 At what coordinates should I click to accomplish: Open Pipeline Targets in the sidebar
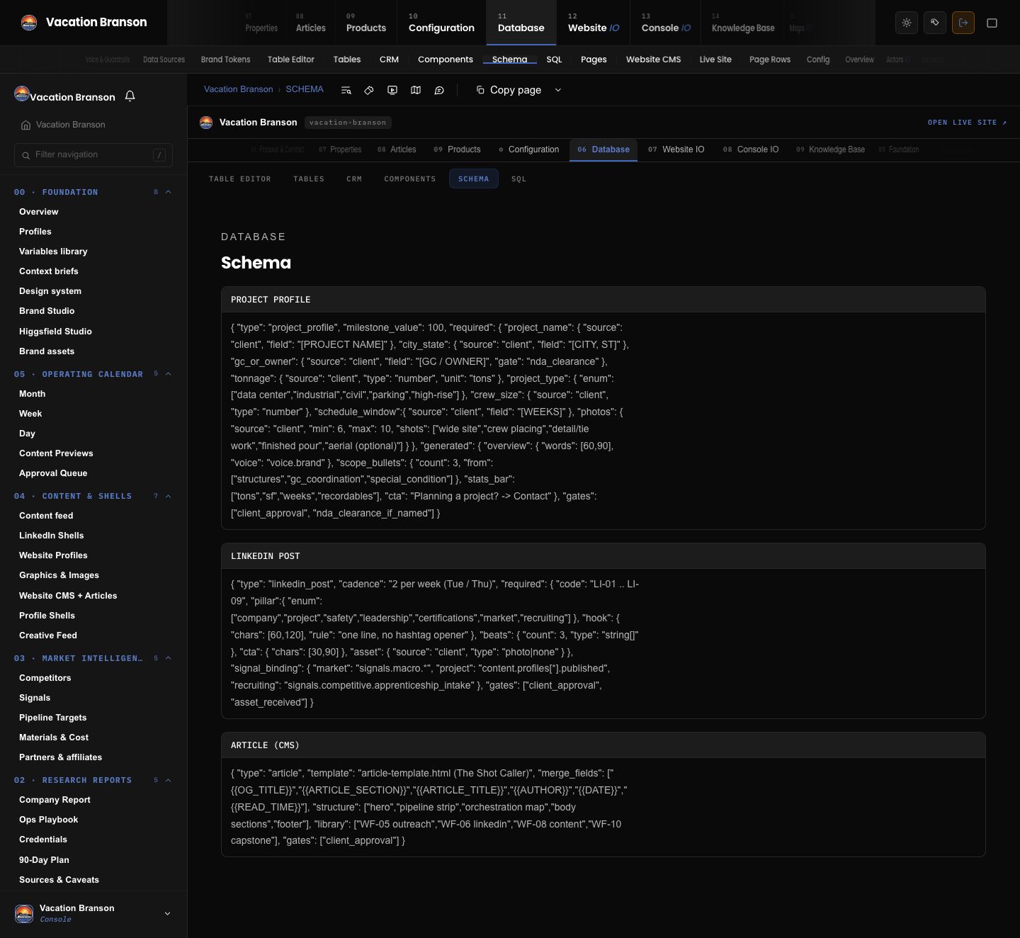(52, 718)
